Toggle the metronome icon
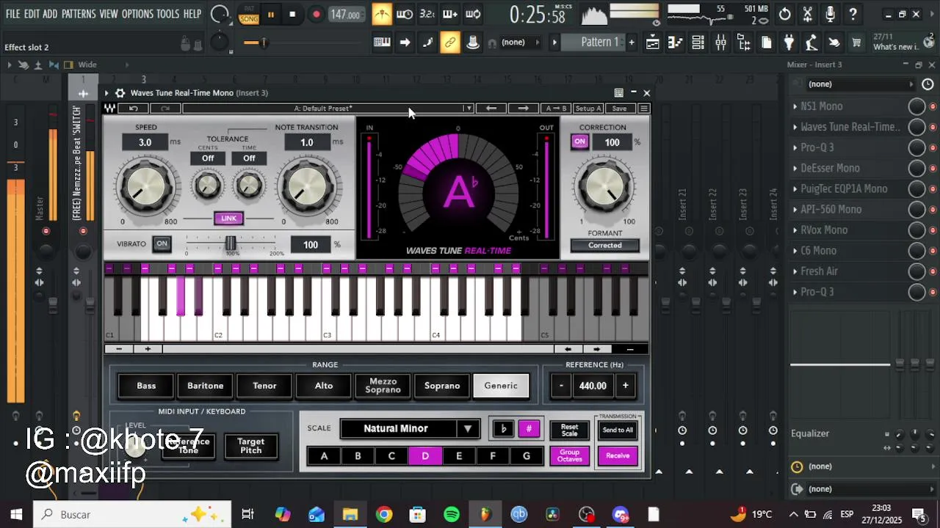Viewport: 940px width, 528px height. (x=382, y=14)
